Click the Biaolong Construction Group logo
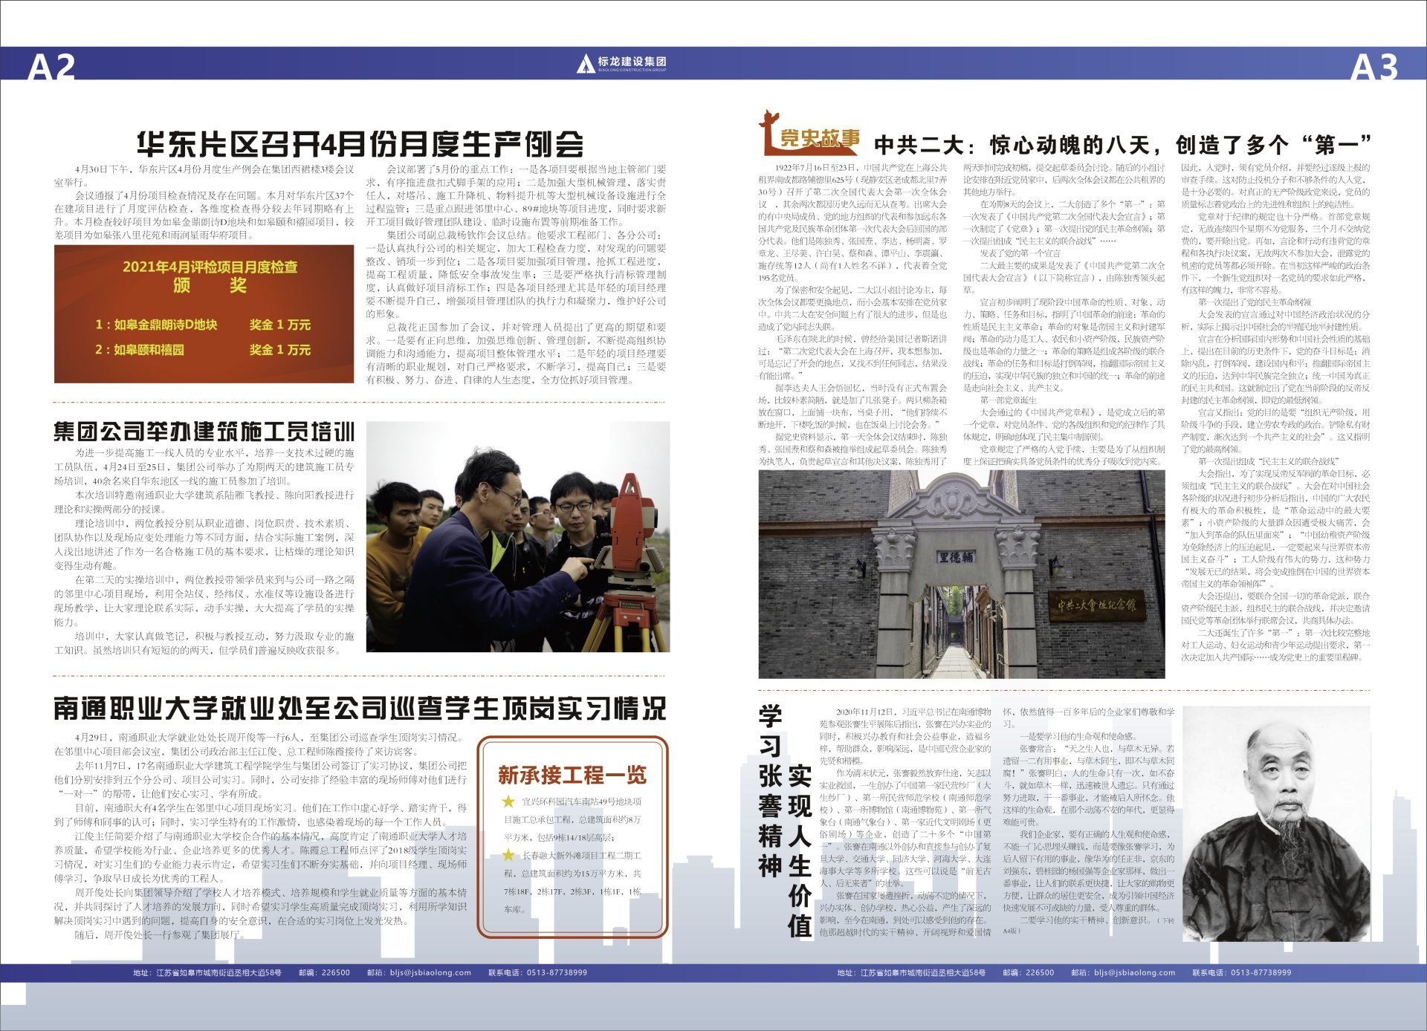 pyautogui.click(x=621, y=64)
